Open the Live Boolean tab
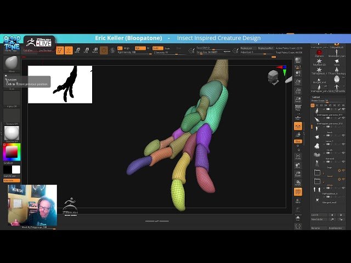The image size is (351, 263). 46,50
